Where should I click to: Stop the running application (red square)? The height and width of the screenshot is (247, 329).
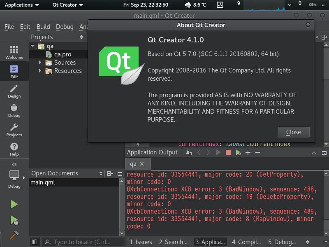tap(228, 152)
